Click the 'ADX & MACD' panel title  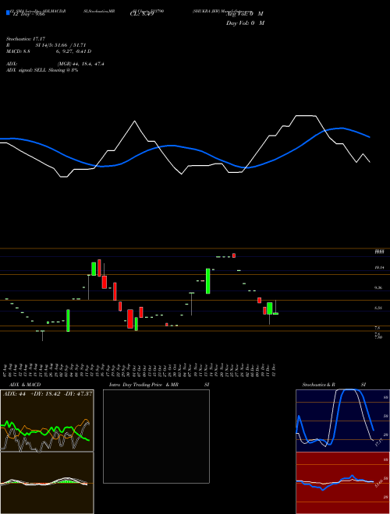[x=25, y=385]
